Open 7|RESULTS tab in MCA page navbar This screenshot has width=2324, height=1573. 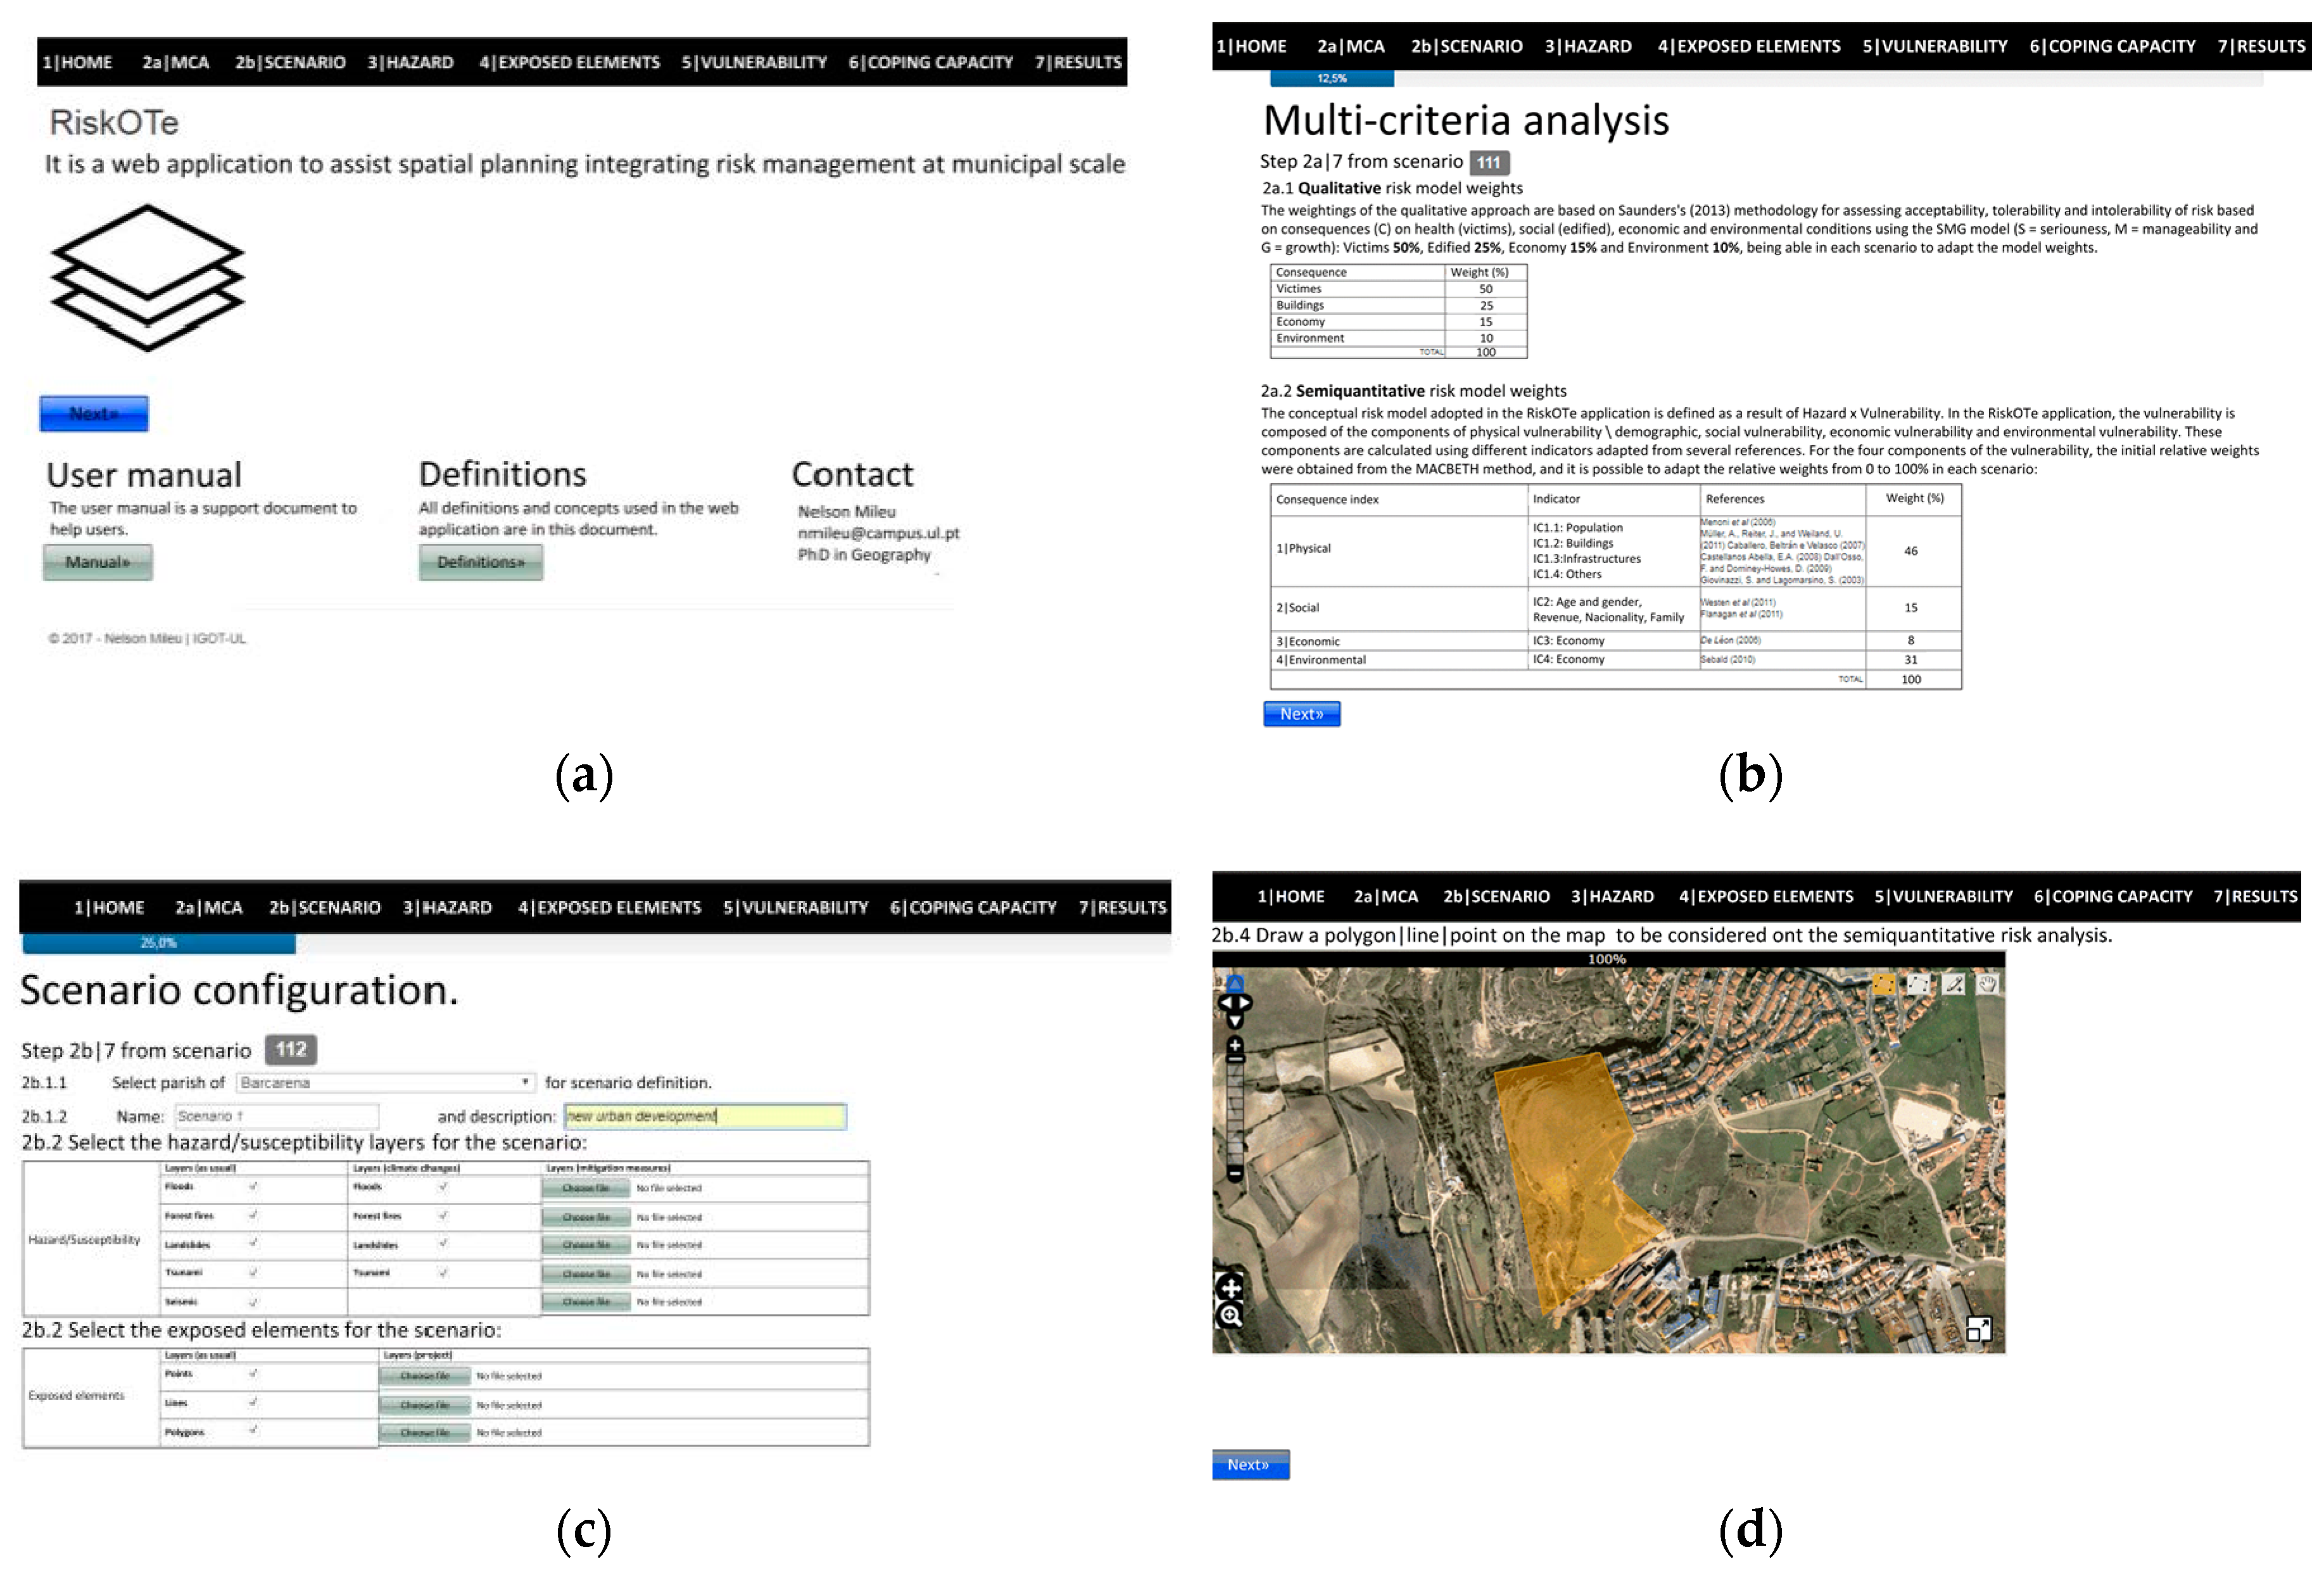[2261, 46]
